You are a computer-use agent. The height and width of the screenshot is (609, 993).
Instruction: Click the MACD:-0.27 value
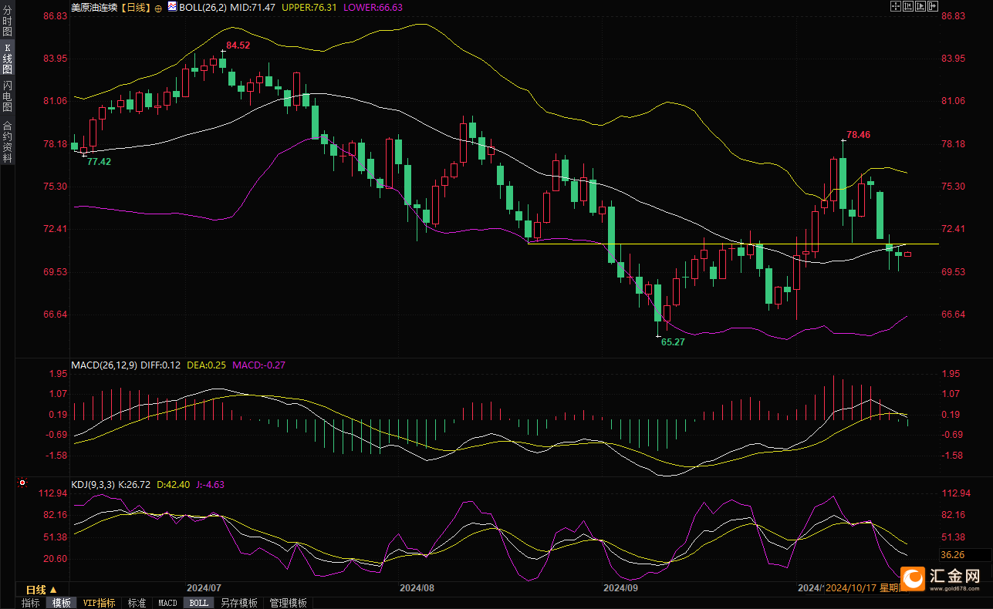[258, 365]
